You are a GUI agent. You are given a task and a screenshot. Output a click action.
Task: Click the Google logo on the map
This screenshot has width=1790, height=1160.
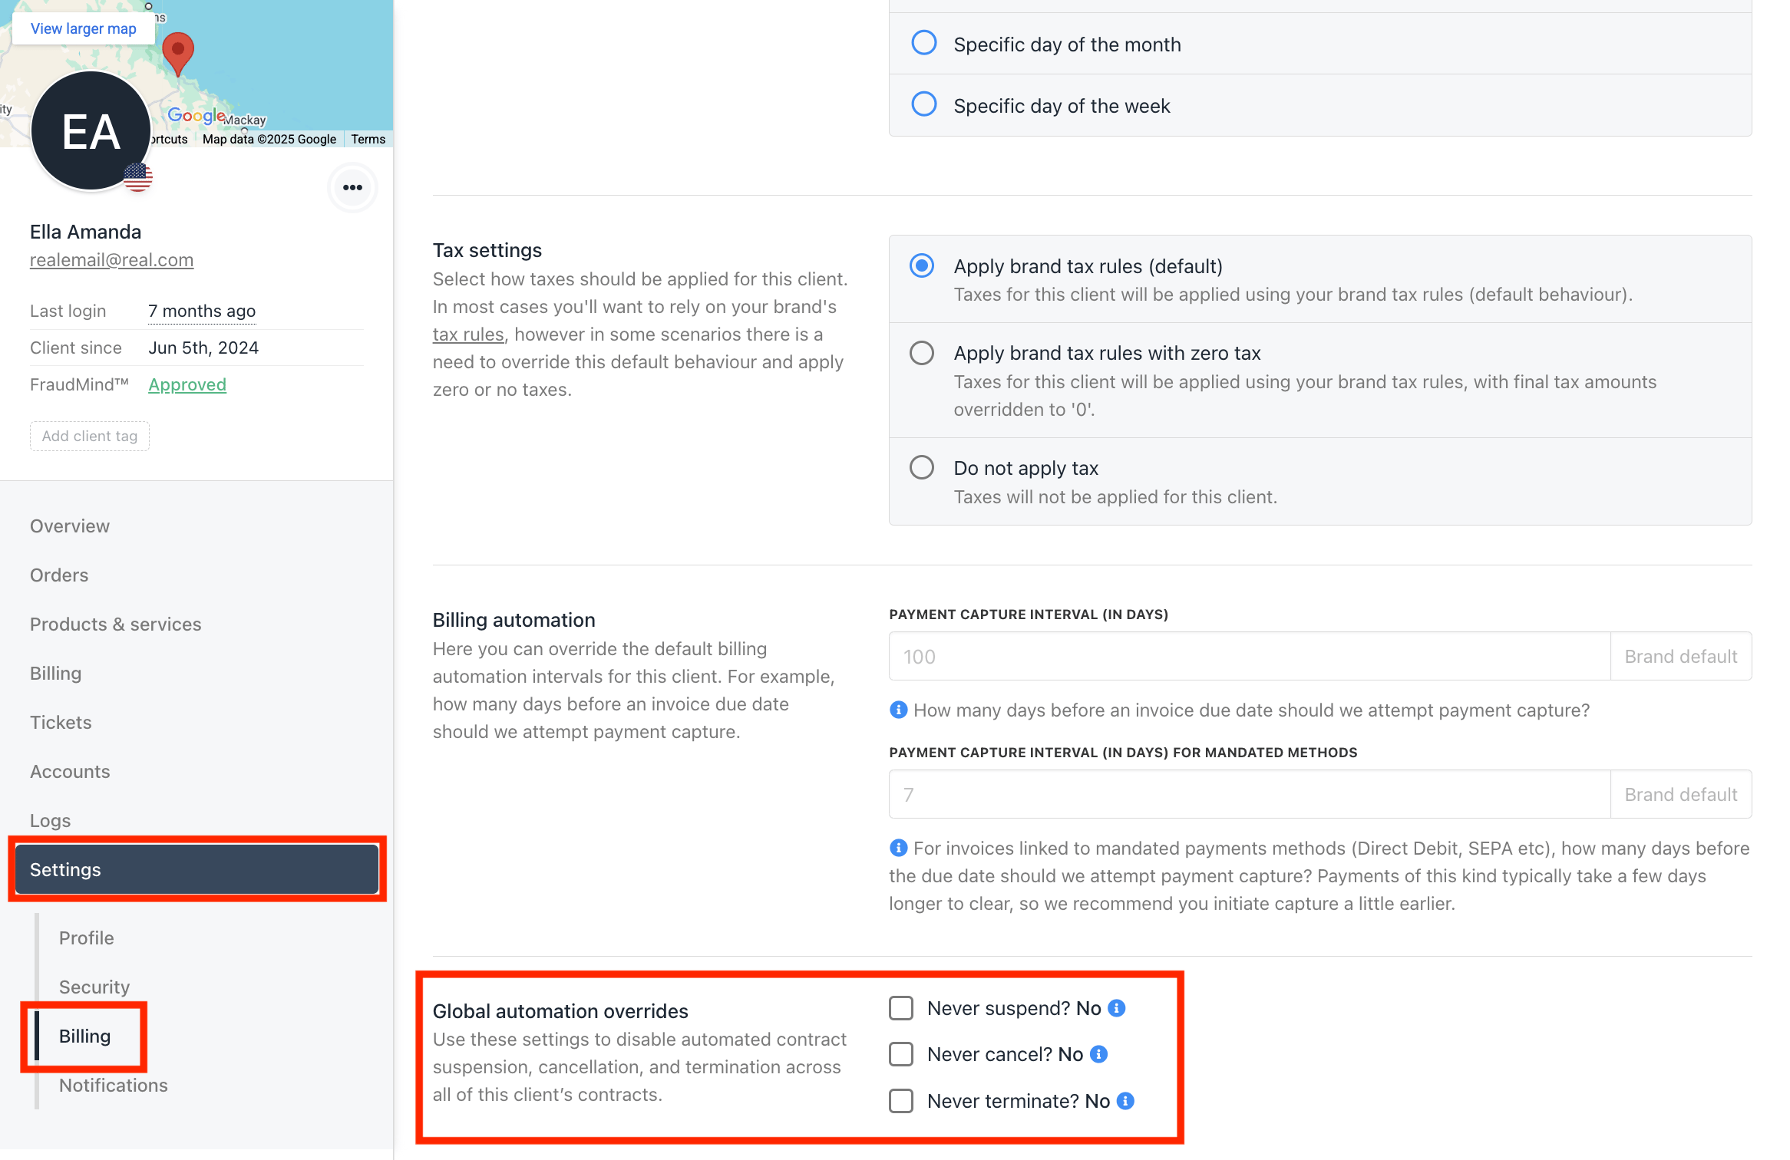(197, 116)
